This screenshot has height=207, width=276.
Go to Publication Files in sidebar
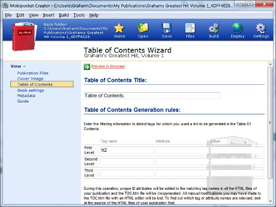33,73
